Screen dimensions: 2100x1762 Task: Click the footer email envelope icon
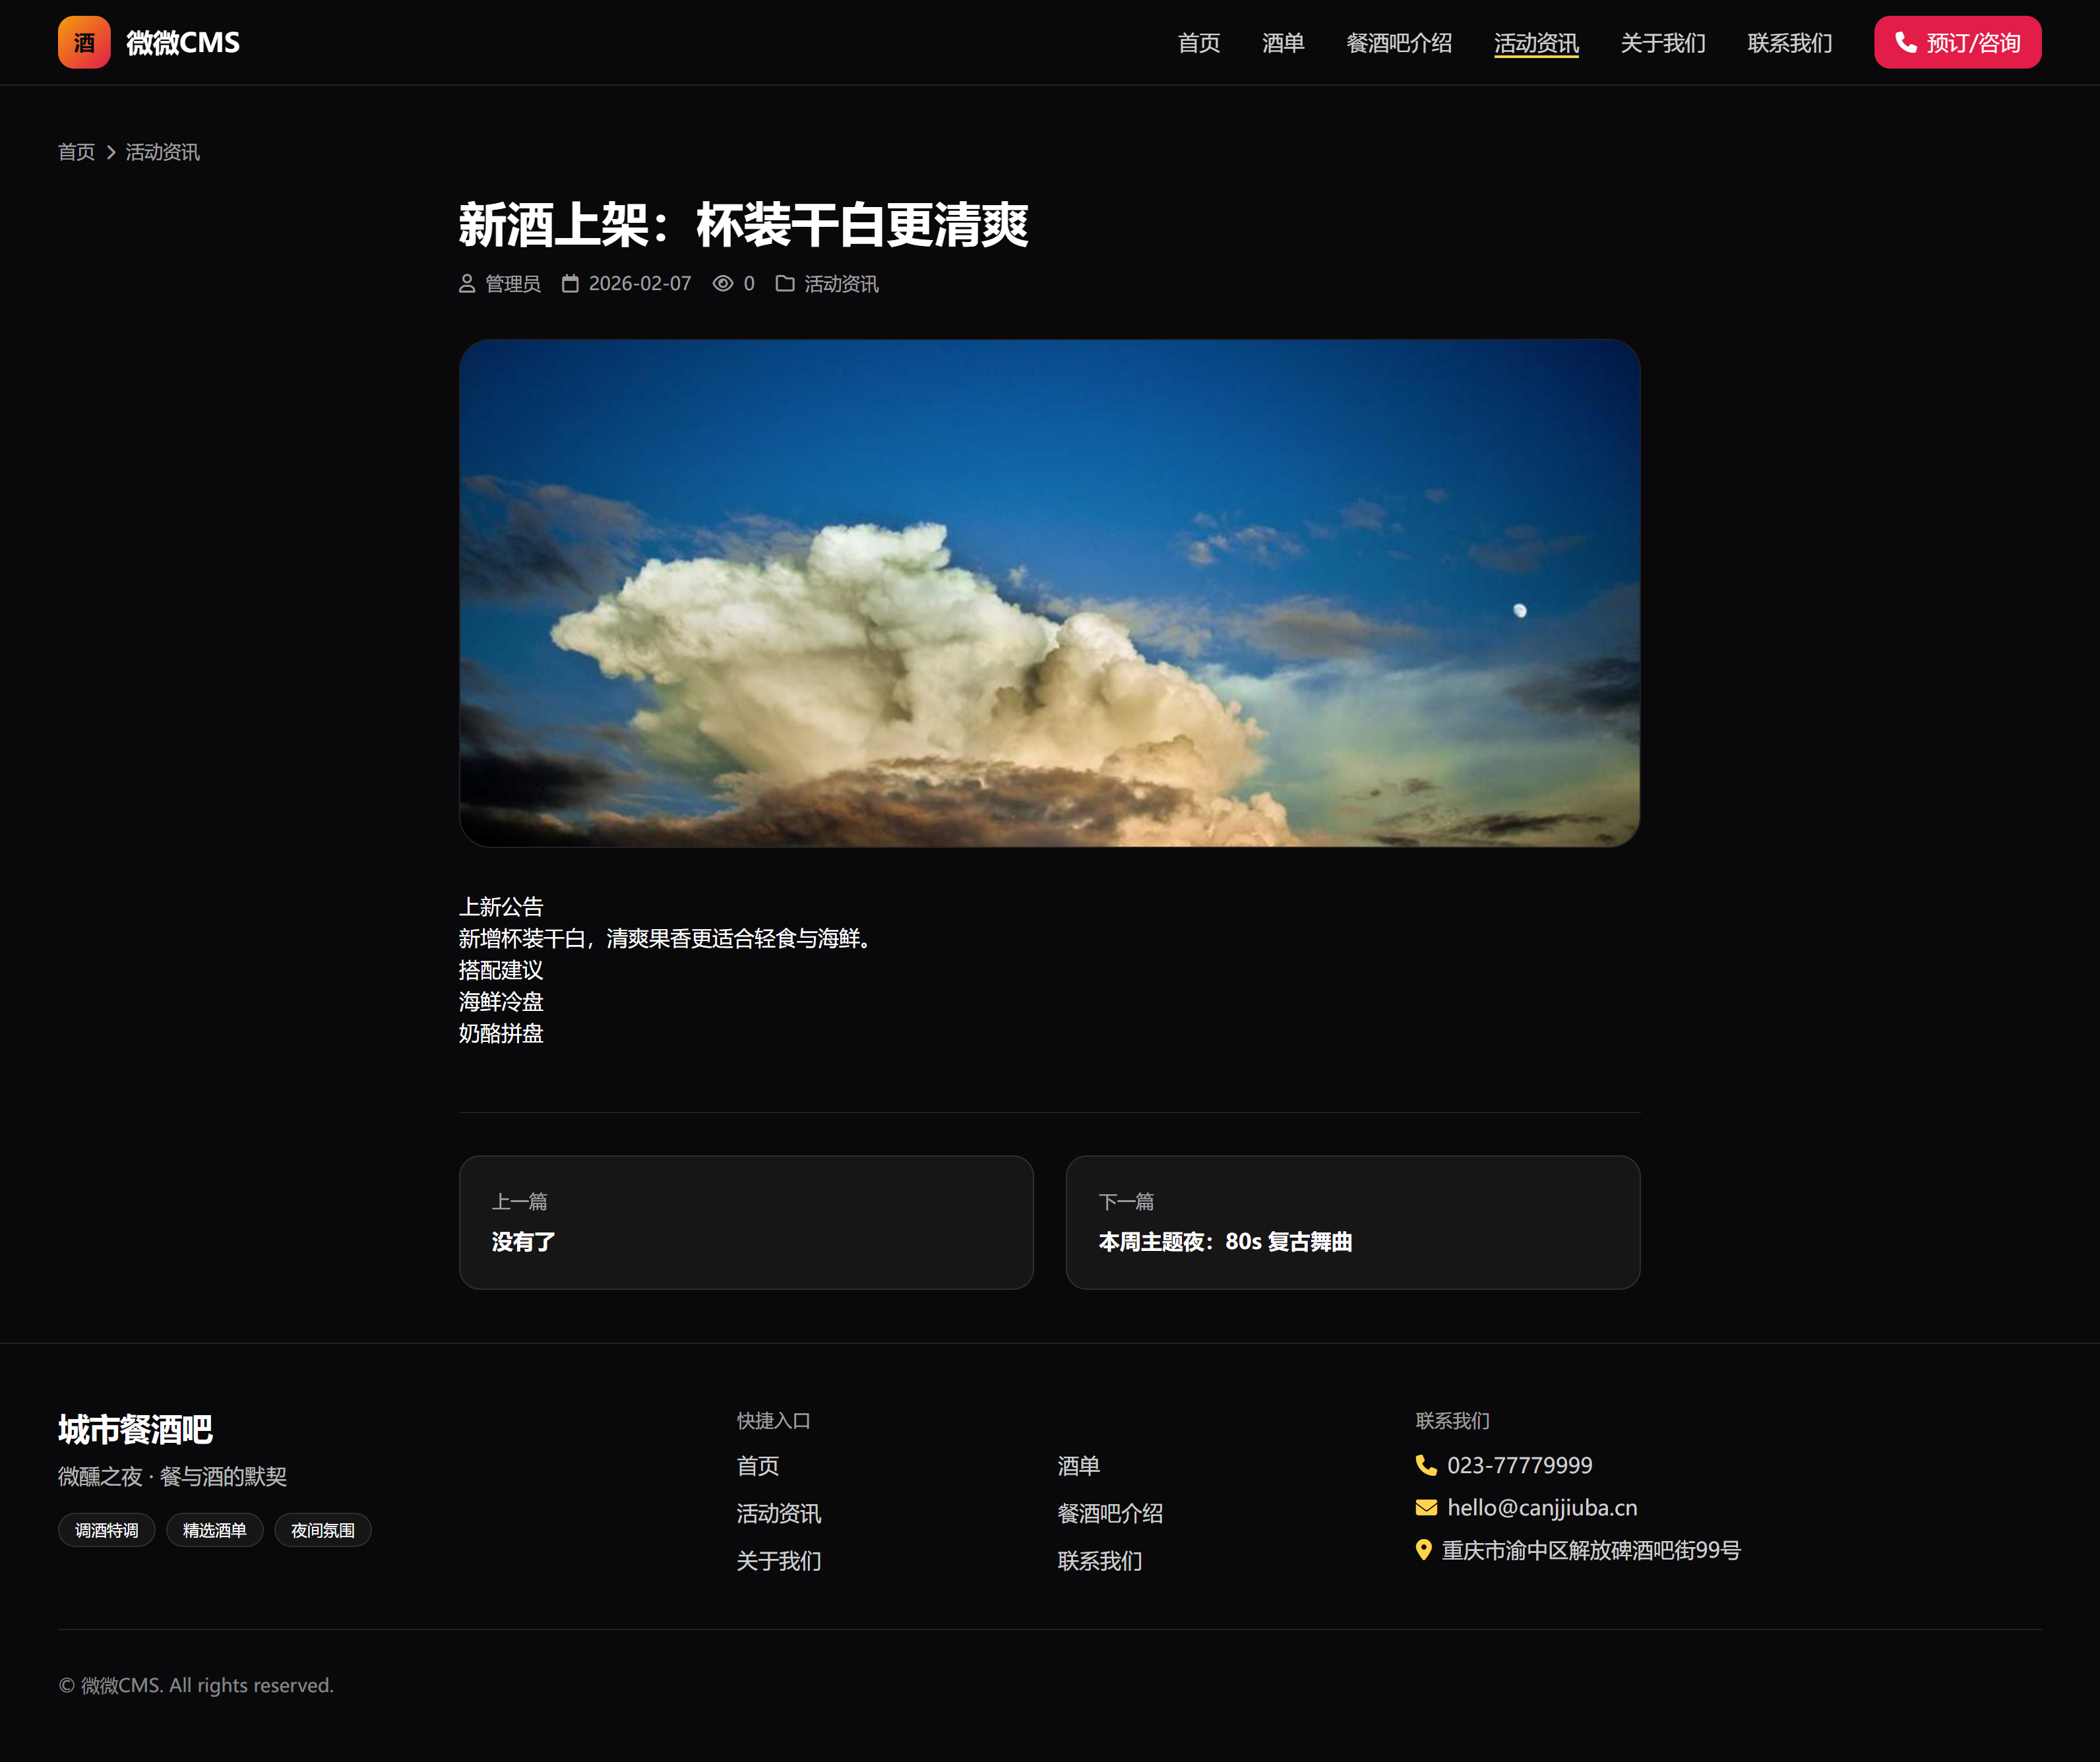[1426, 1507]
